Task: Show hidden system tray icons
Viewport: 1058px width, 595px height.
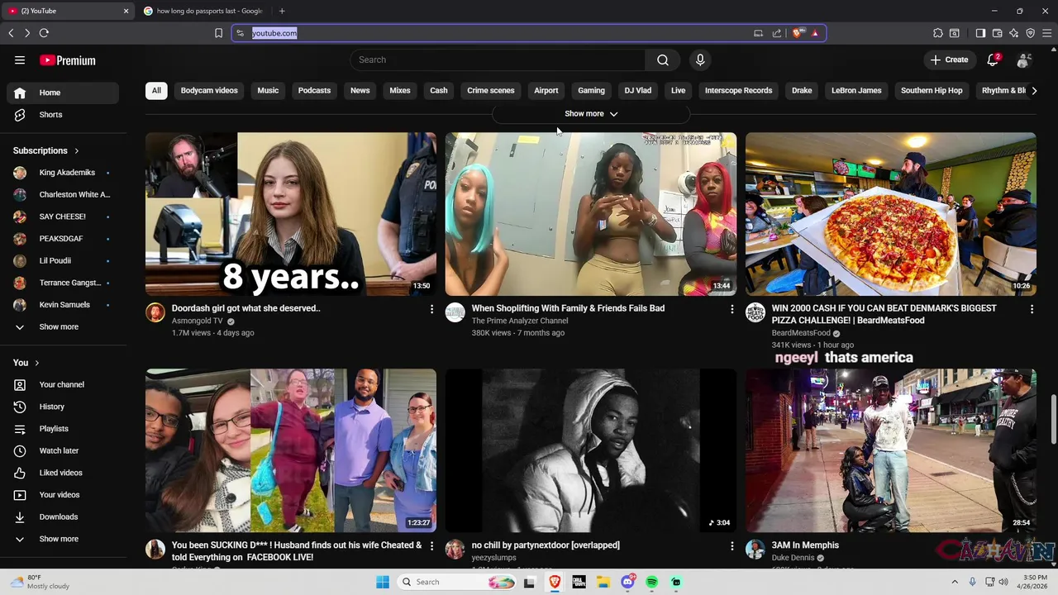Action: click(x=955, y=582)
